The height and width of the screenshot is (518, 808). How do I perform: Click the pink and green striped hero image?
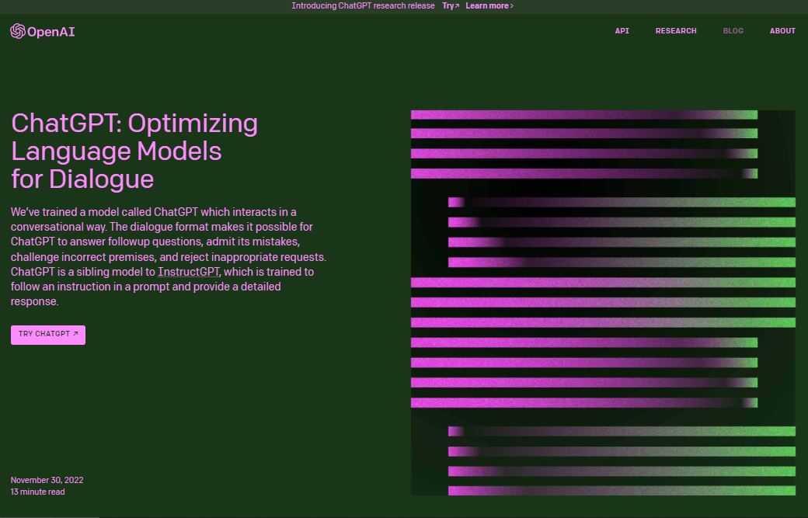pyautogui.click(x=603, y=303)
